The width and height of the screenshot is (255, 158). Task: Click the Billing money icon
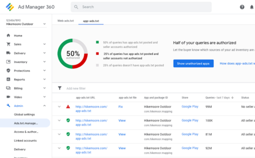(8, 88)
